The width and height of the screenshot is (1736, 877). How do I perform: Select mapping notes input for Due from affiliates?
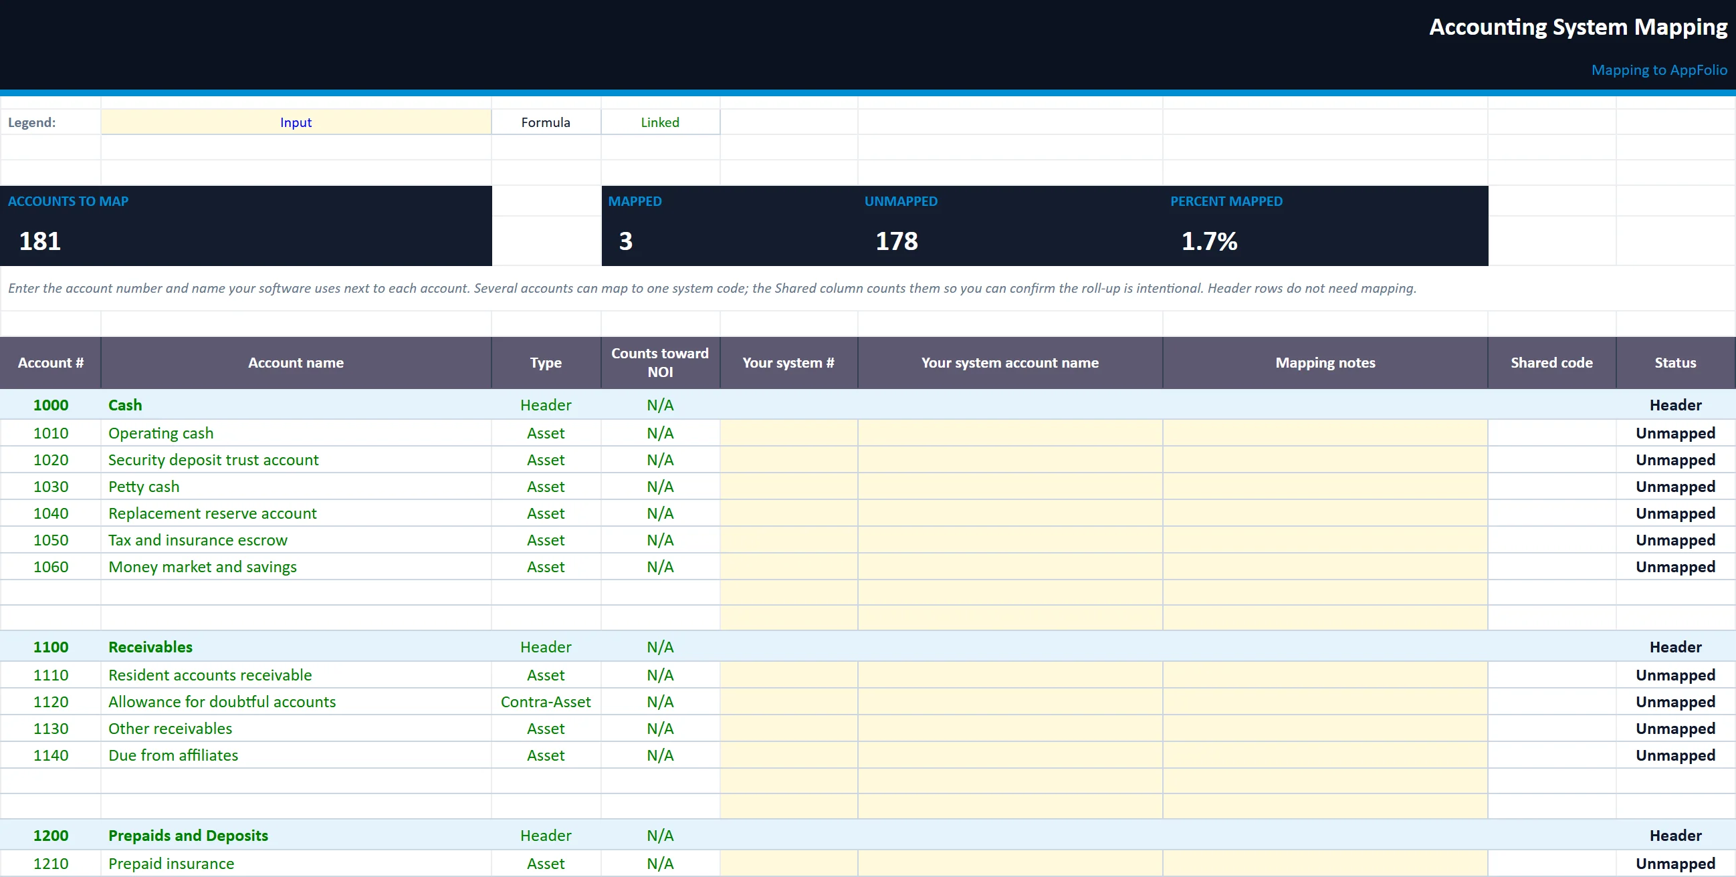(x=1325, y=755)
